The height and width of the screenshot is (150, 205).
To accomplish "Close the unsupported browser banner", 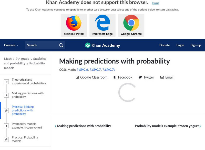I will coord(155,3).
